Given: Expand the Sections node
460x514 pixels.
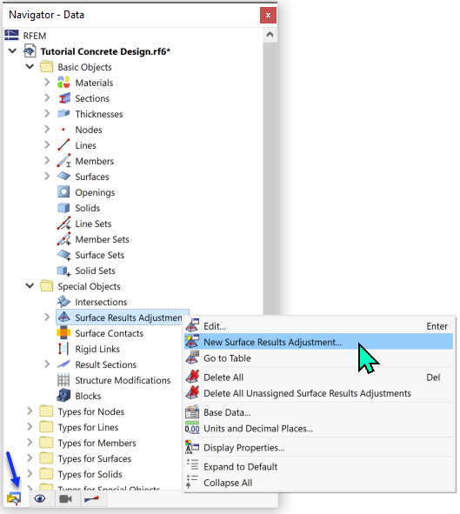Looking at the screenshot, I should coord(47,97).
